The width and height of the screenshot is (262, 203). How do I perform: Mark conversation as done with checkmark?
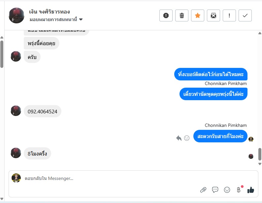coord(245,15)
